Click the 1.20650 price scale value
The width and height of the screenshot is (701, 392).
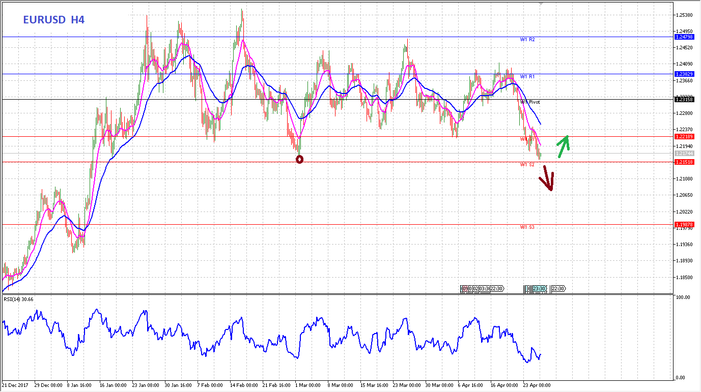coord(685,195)
